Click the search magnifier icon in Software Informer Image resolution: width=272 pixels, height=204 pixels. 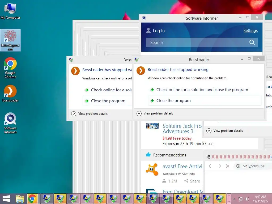[252, 42]
